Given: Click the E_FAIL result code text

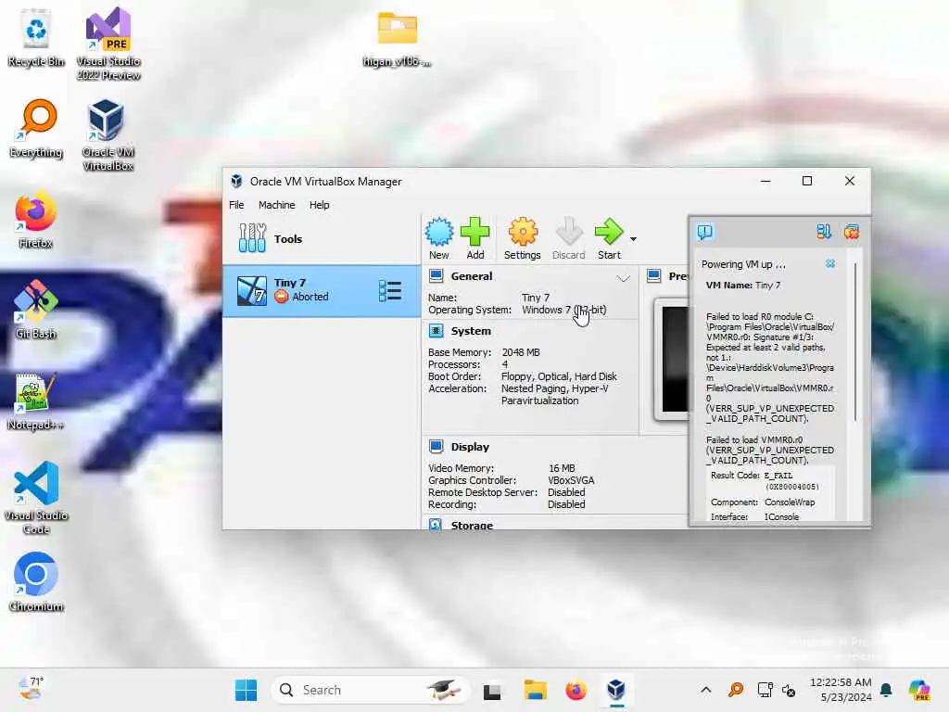Looking at the screenshot, I should coord(778,476).
